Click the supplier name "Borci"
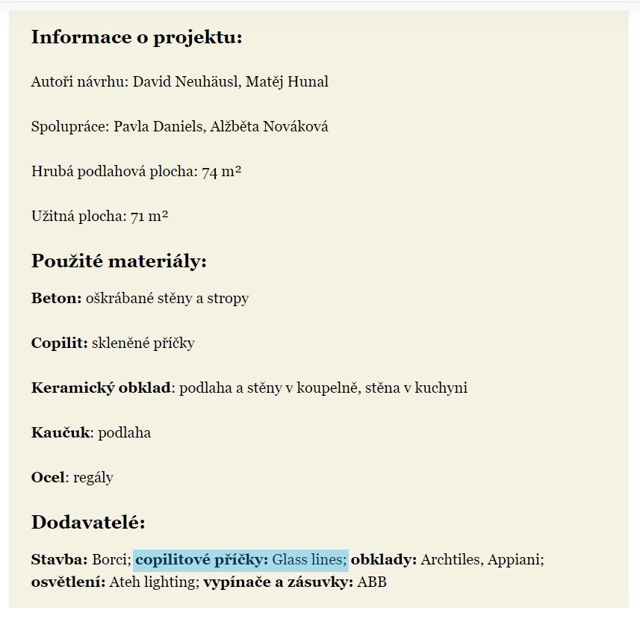640x619 pixels. pyautogui.click(x=111, y=560)
